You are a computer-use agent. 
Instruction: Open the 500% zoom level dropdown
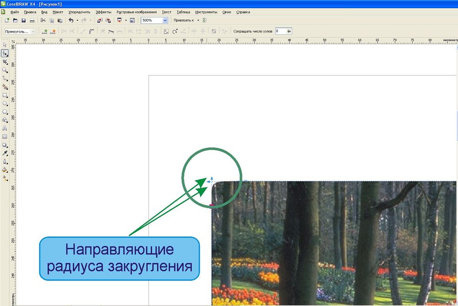point(165,20)
